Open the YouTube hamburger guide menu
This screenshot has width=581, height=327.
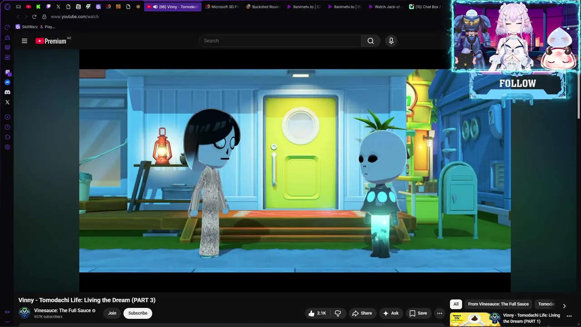[x=25, y=41]
